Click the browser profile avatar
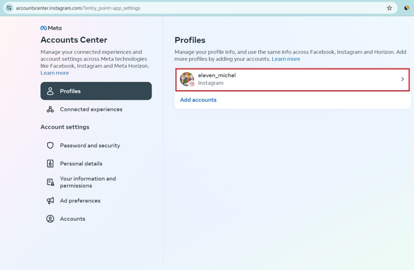This screenshot has width=414, height=270. [x=406, y=8]
